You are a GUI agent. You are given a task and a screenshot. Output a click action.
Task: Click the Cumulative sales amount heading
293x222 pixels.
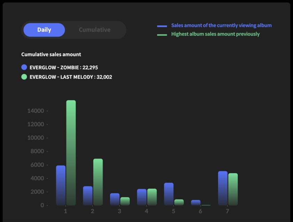[x=51, y=54]
